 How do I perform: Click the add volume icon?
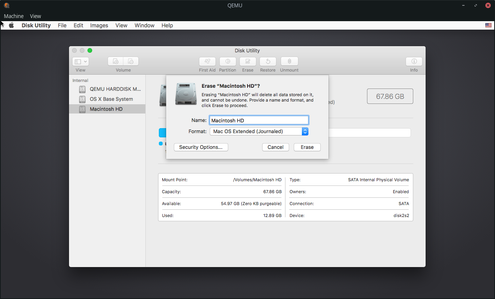(115, 61)
